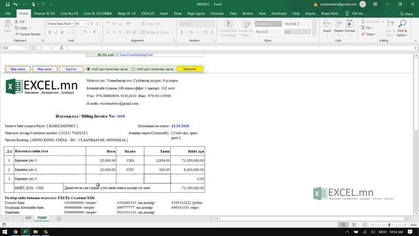Click the Tell me search box
The width and height of the screenshot is (419, 236).
354,13
